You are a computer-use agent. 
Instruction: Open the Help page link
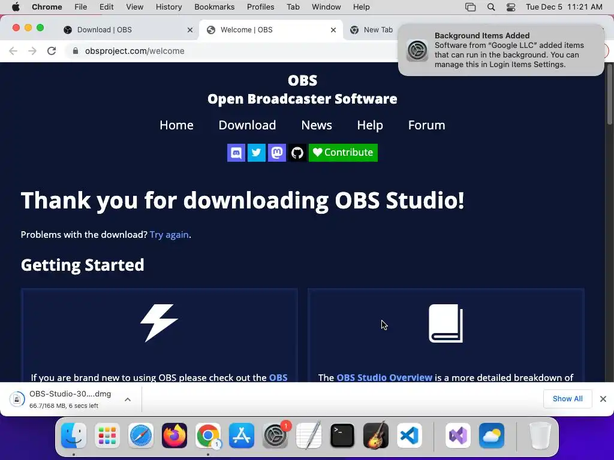(x=370, y=125)
